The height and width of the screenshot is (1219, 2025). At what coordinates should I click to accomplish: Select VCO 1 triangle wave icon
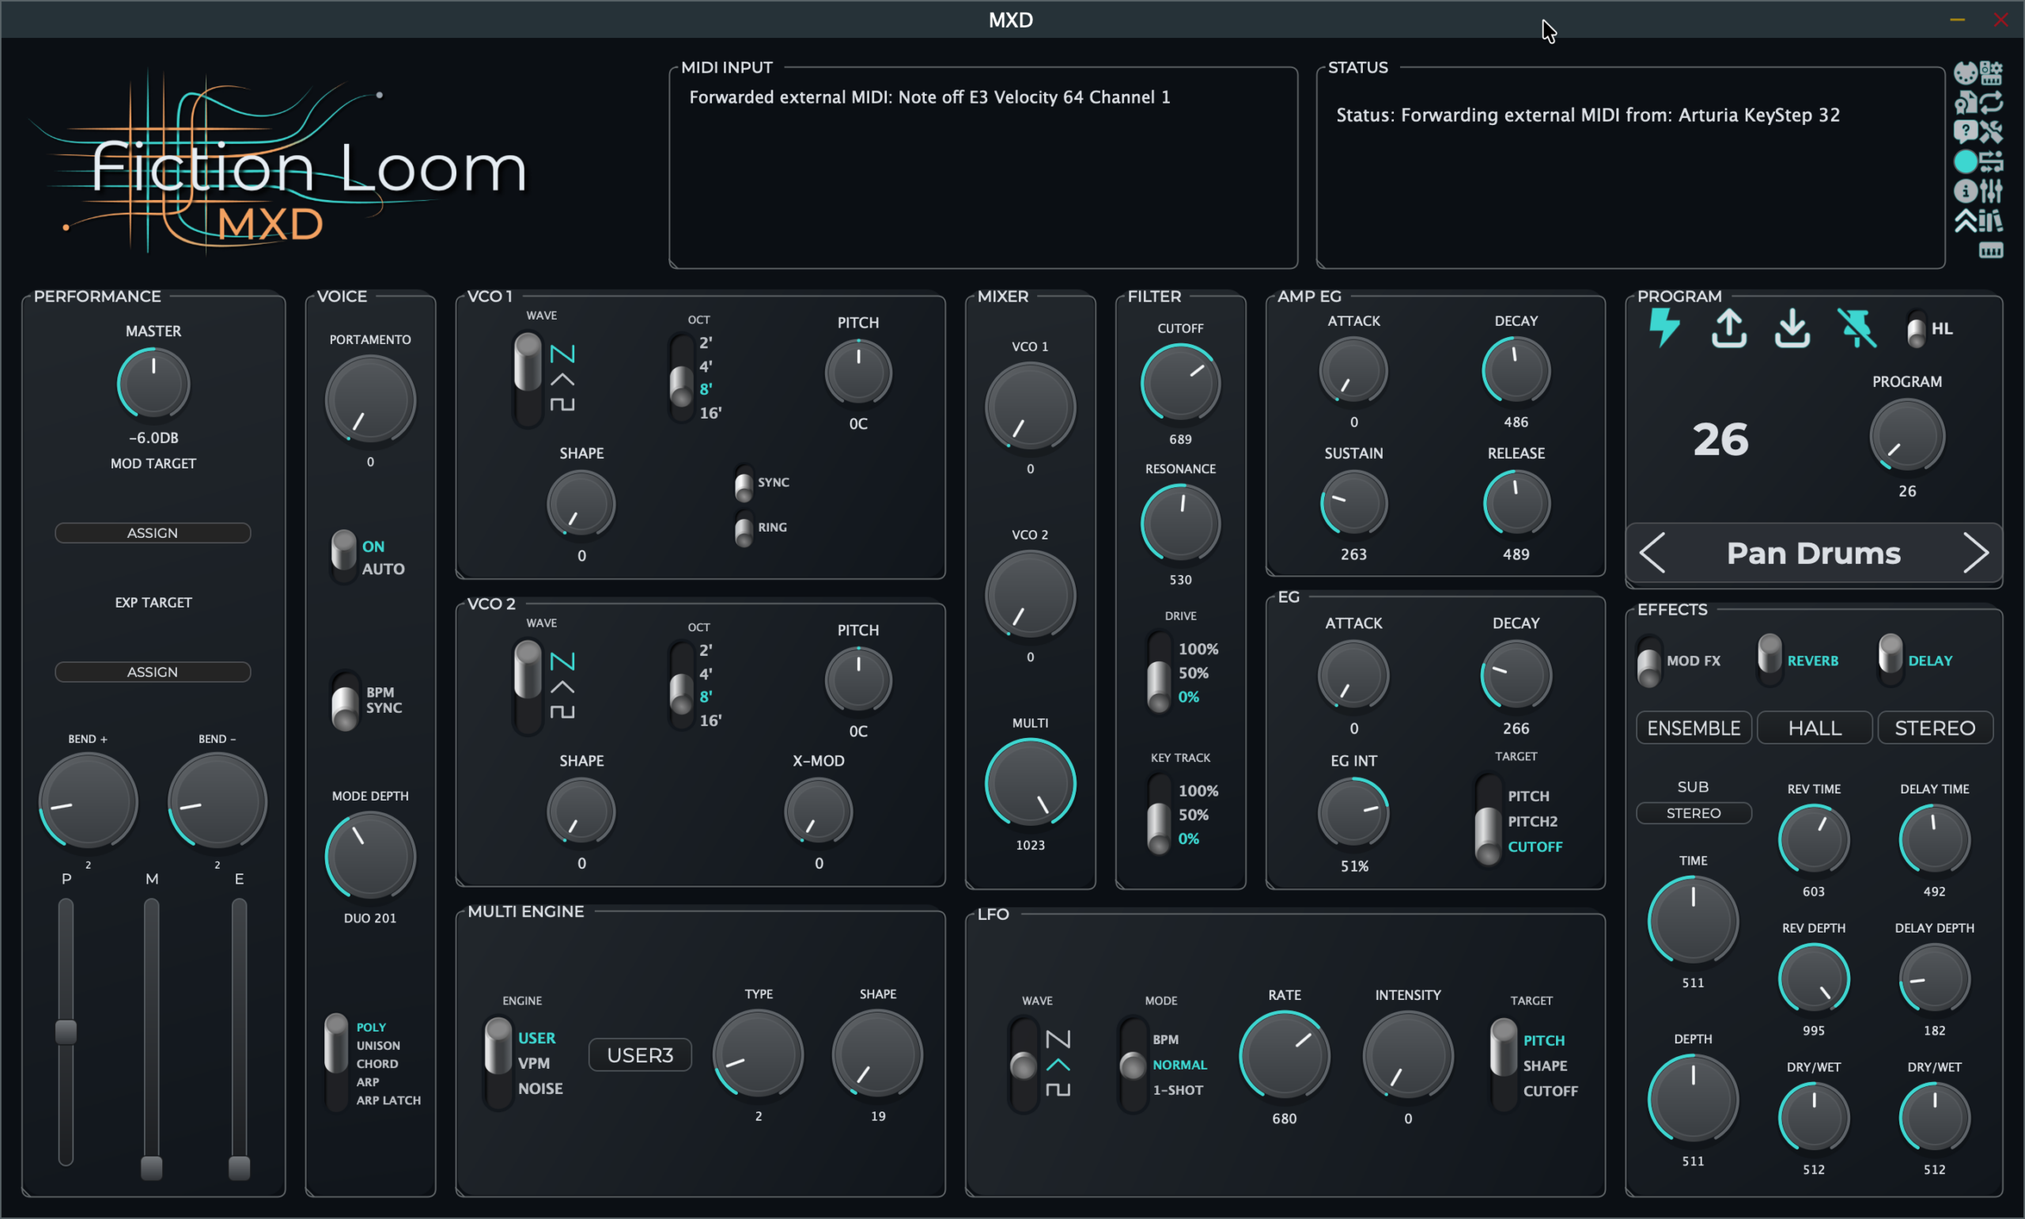click(x=562, y=380)
